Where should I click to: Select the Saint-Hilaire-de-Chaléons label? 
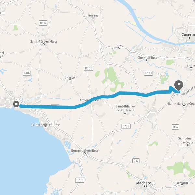125,108
